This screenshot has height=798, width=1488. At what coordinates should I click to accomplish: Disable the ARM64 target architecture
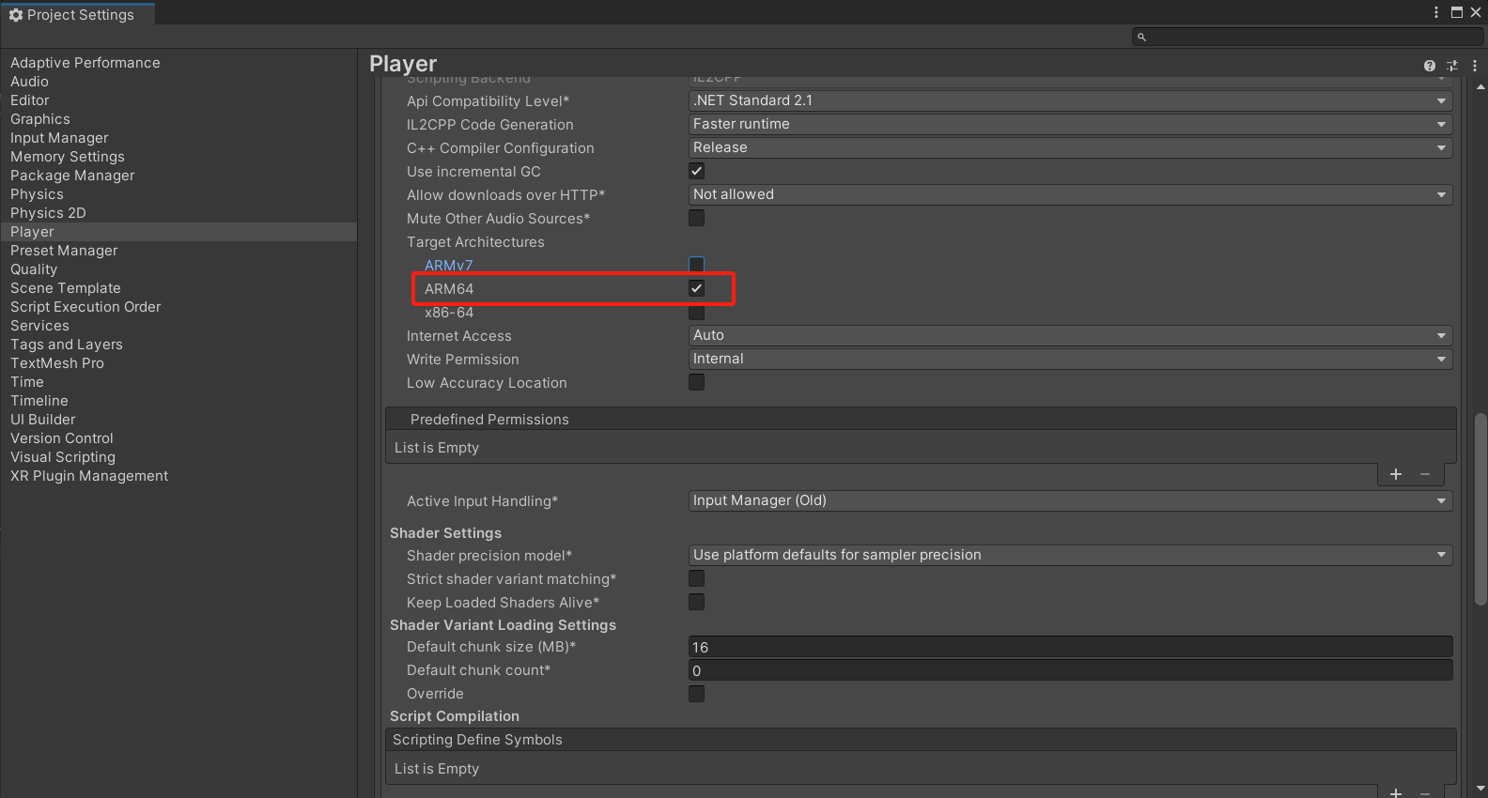pos(696,288)
